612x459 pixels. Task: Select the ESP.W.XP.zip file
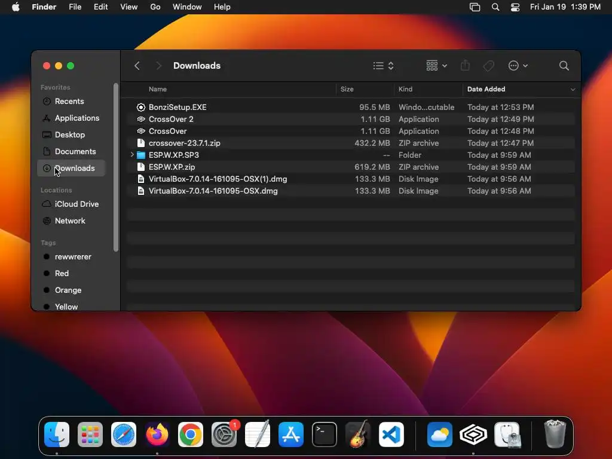tap(350, 167)
